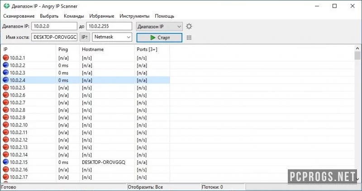Viewport: 362px width, 191px height.
Task: Click the red status icon for 10.0.2.11
Action: pos(6,132)
